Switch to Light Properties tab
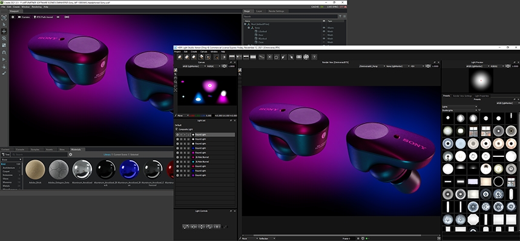Image resolution: width=520 pixels, height=241 pixels. (x=481, y=96)
